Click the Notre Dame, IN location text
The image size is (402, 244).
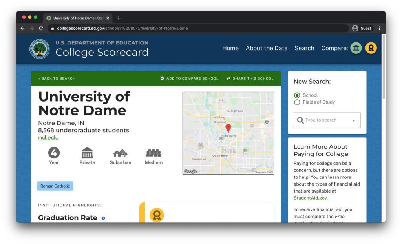[61, 123]
